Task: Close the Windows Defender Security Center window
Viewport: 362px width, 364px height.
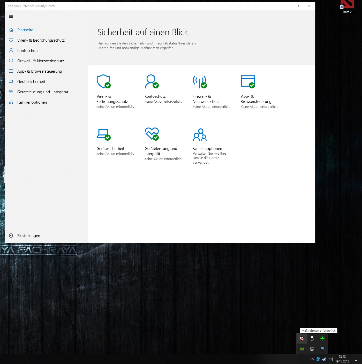Action: (309, 6)
